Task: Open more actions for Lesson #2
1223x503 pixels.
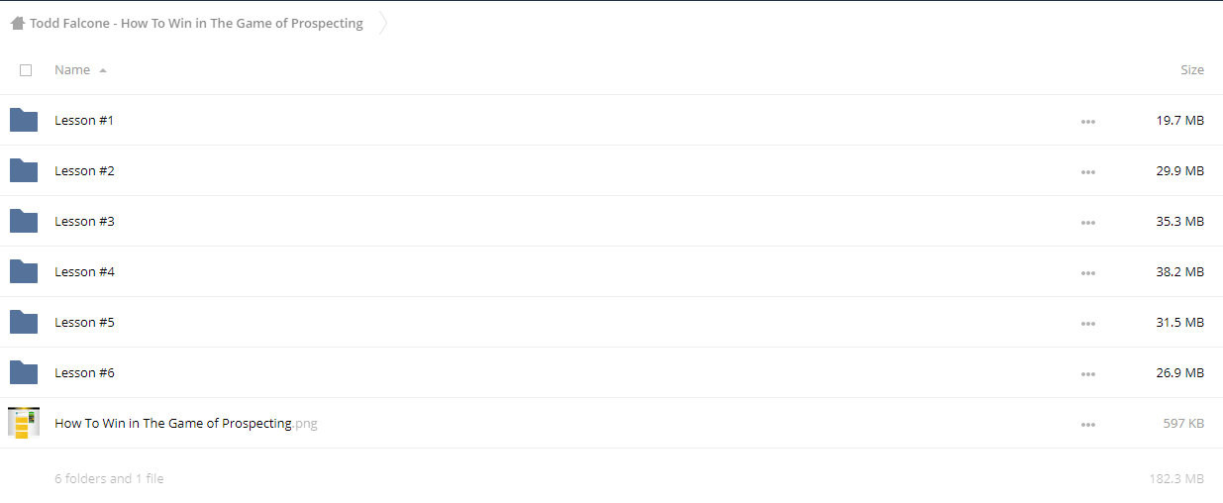Action: [1088, 171]
